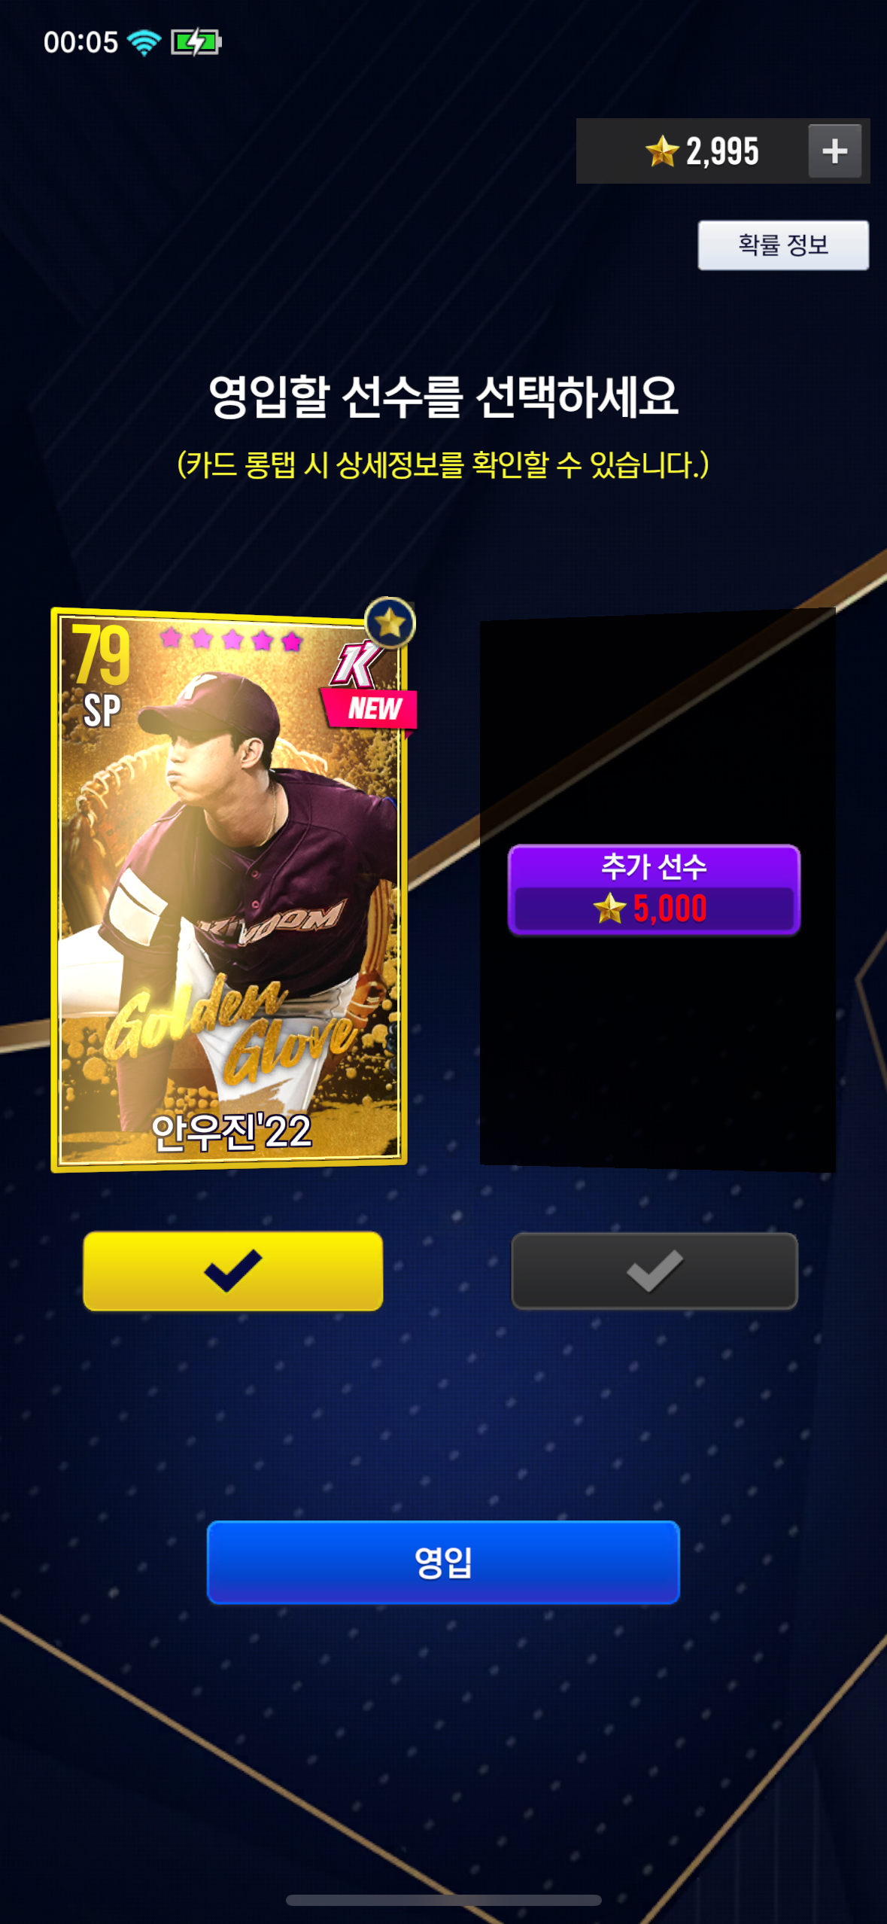
Task: Tap the pink star grade row
Action: [x=231, y=640]
